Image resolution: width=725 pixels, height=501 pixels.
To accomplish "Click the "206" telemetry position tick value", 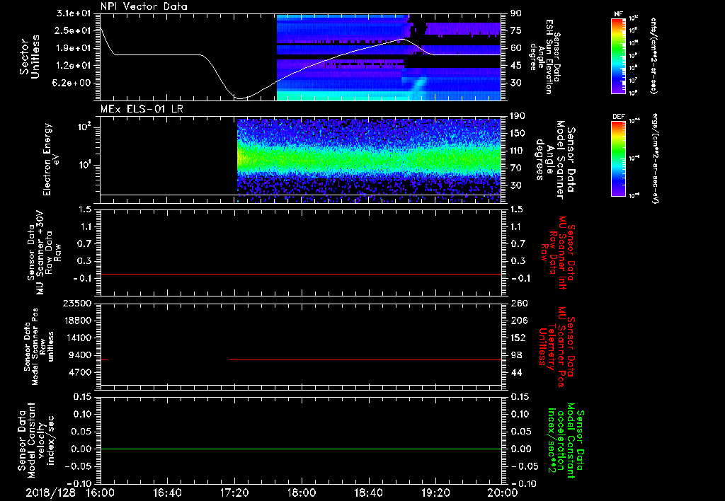I will point(518,321).
